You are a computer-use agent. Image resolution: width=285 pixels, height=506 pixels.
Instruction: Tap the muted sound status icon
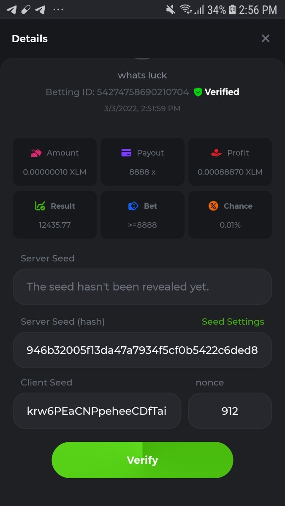pyautogui.click(x=170, y=9)
